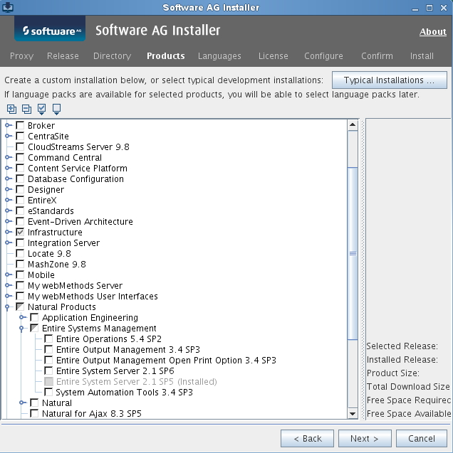453x453 pixels.
Task: Enable Entire Operations 5.4 SP2 checkbox
Action: pos(48,339)
